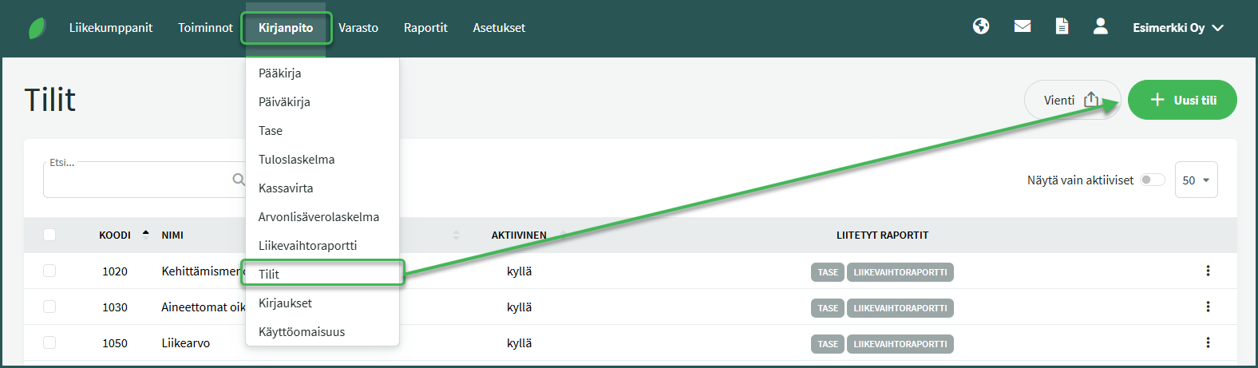Screen dimensions: 1258x368
Task: Open the user profile icon
Action: [1100, 26]
